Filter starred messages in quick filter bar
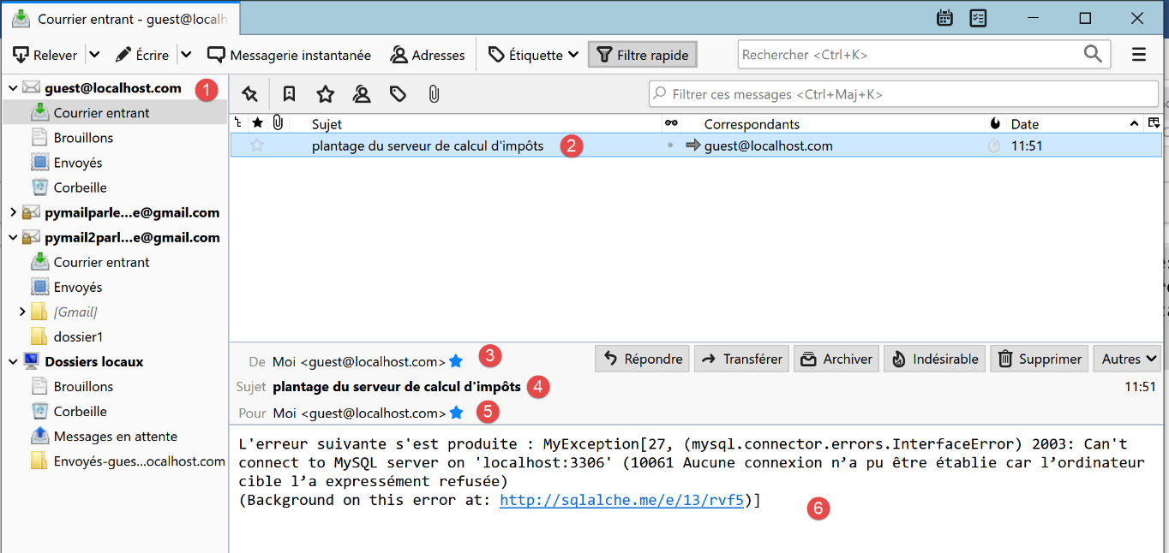The image size is (1169, 553). (325, 94)
